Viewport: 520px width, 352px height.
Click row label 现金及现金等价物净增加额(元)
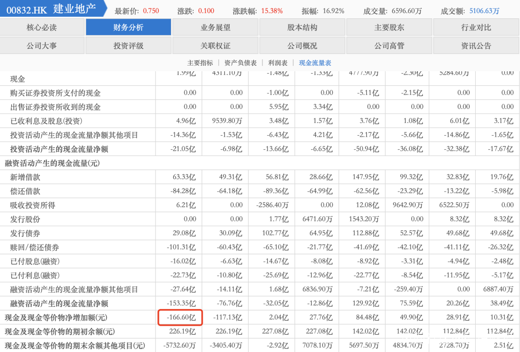tap(56, 317)
